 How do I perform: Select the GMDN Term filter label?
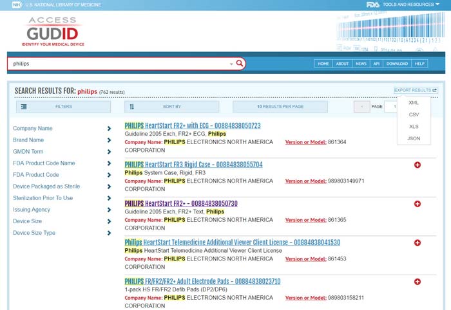(x=28, y=152)
